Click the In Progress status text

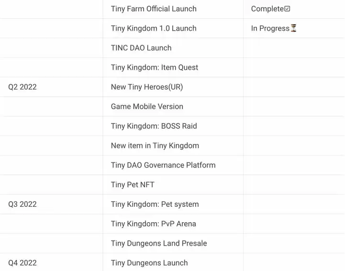(270, 28)
